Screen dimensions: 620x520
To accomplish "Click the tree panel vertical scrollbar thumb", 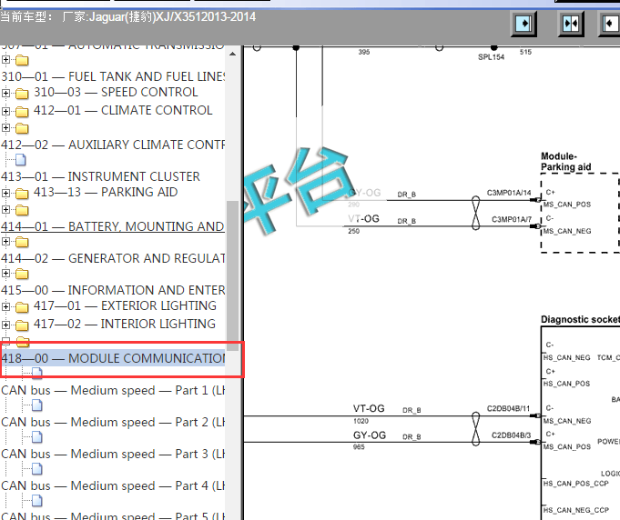I will (x=232, y=275).
